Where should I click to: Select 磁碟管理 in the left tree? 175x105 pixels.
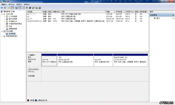coord(12,34)
